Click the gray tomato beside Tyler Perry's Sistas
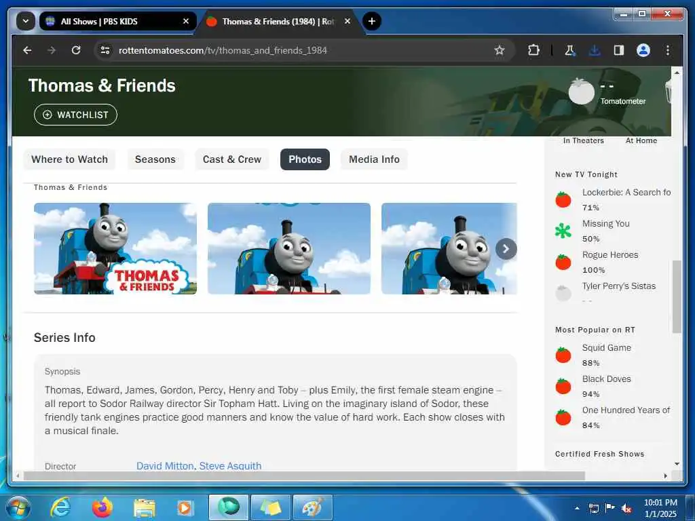The width and height of the screenshot is (695, 521). coord(563,293)
